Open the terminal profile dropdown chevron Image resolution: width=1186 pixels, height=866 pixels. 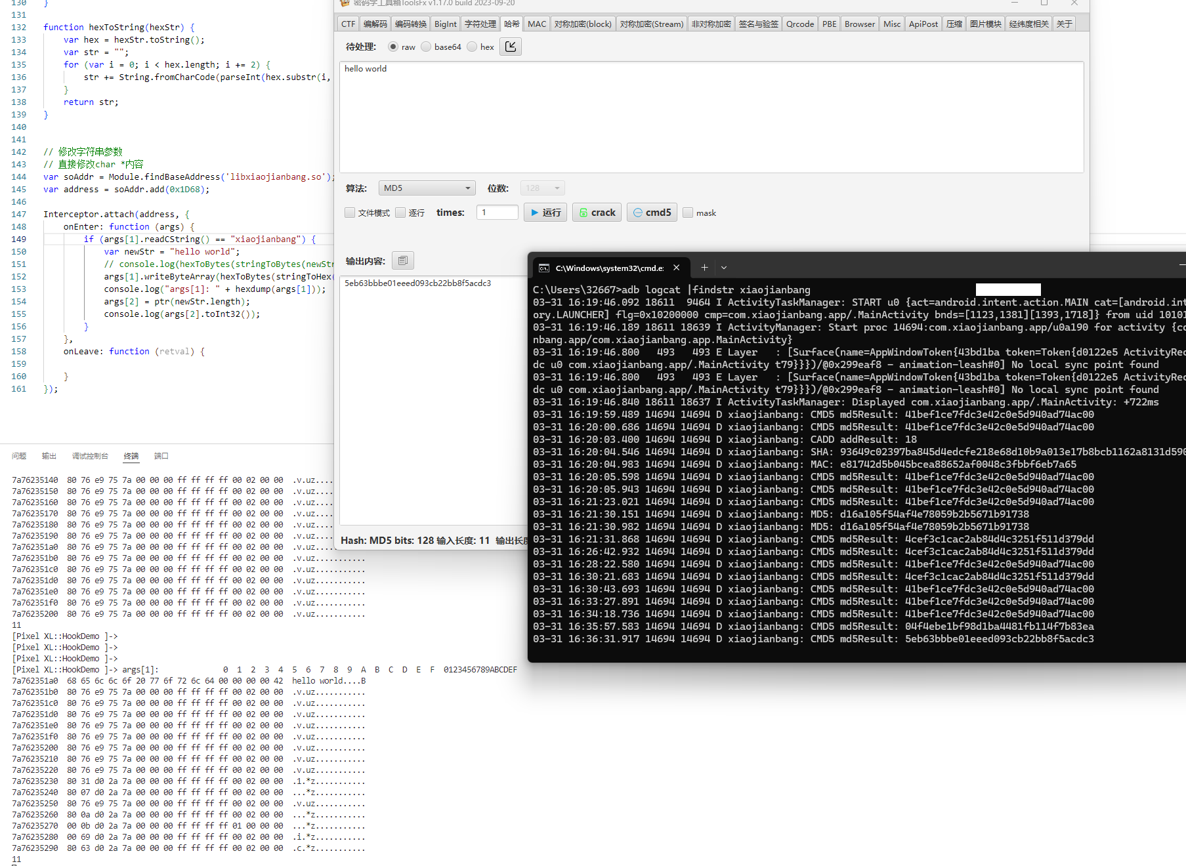724,268
